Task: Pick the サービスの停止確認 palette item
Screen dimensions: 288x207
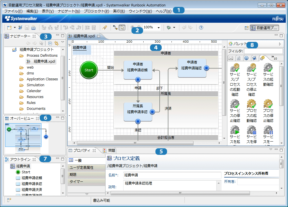Action: 235,111
